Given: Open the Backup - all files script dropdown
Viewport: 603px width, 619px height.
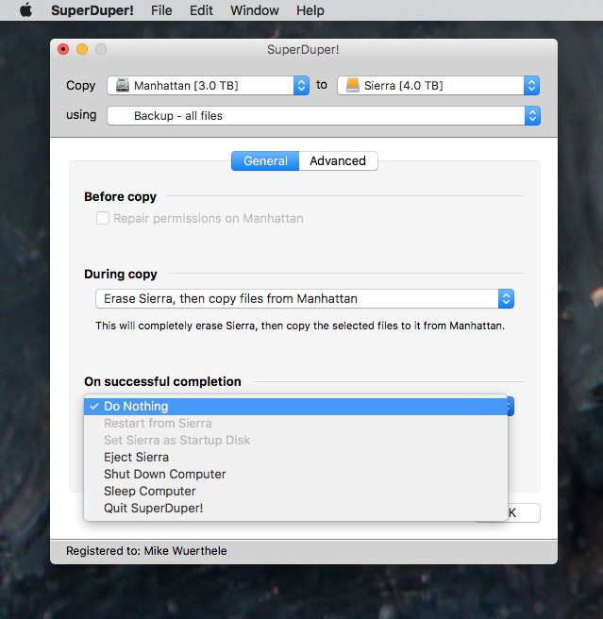Looking at the screenshot, I should click(x=324, y=116).
